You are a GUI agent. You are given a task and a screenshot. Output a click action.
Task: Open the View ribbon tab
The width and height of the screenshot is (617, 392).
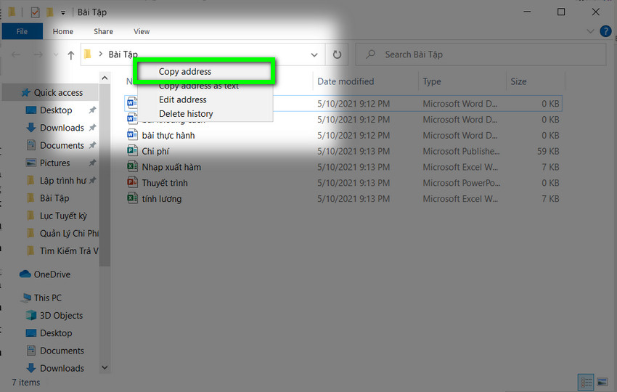click(x=142, y=31)
